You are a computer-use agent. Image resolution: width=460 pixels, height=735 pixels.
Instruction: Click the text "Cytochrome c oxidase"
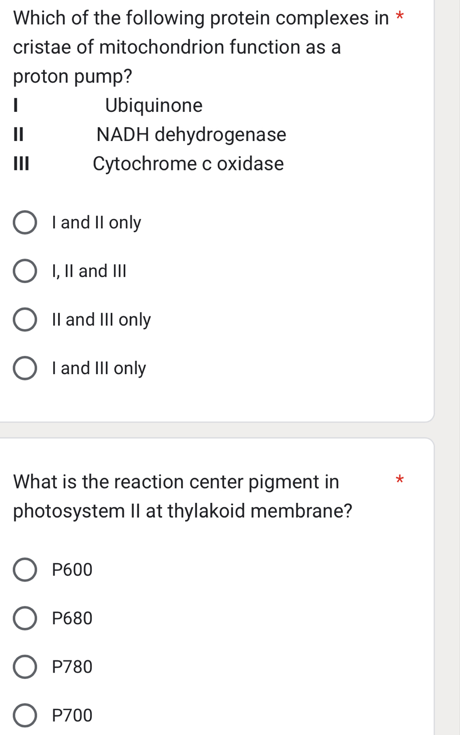click(188, 165)
